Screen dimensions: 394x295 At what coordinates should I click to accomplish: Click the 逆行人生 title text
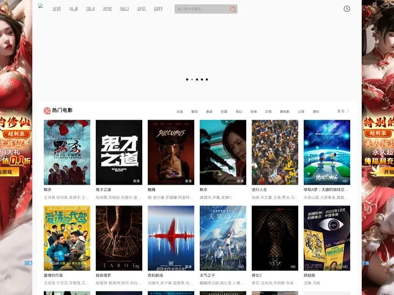[x=259, y=190]
